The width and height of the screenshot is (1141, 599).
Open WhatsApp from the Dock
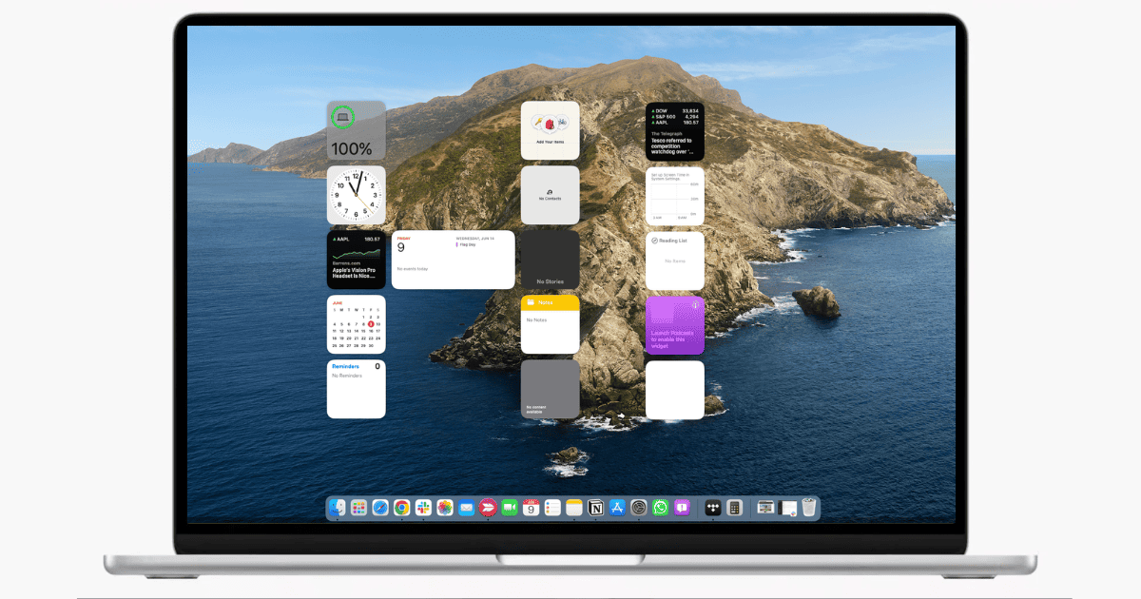661,509
